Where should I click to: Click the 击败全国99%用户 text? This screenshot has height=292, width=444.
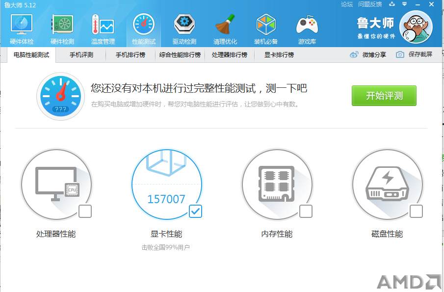(x=166, y=247)
